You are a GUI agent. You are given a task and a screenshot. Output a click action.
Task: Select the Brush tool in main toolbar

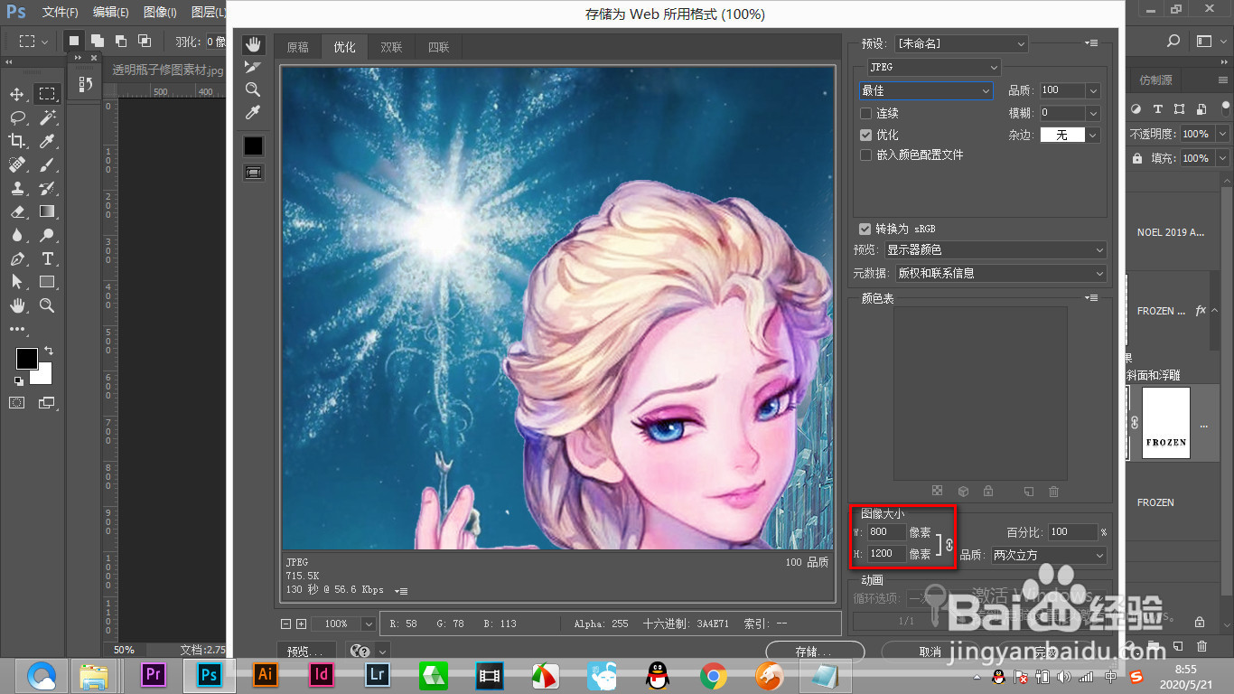coord(47,164)
